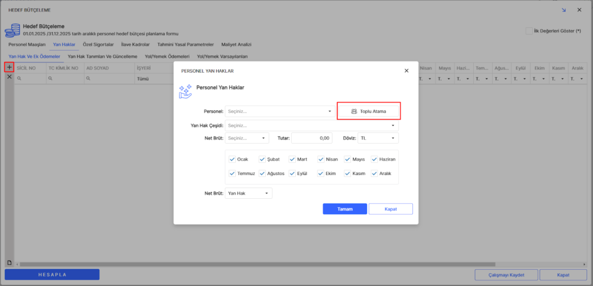This screenshot has width=593, height=286.
Task: Toggle the Ağustos checkbox
Action: point(262,173)
